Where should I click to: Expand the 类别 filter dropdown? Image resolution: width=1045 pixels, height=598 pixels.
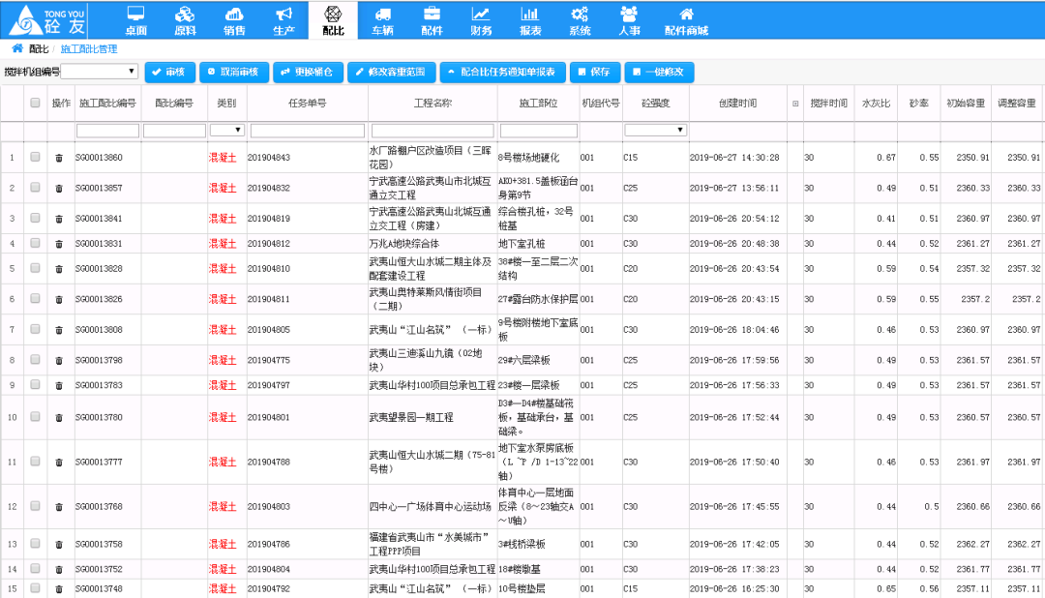click(226, 130)
